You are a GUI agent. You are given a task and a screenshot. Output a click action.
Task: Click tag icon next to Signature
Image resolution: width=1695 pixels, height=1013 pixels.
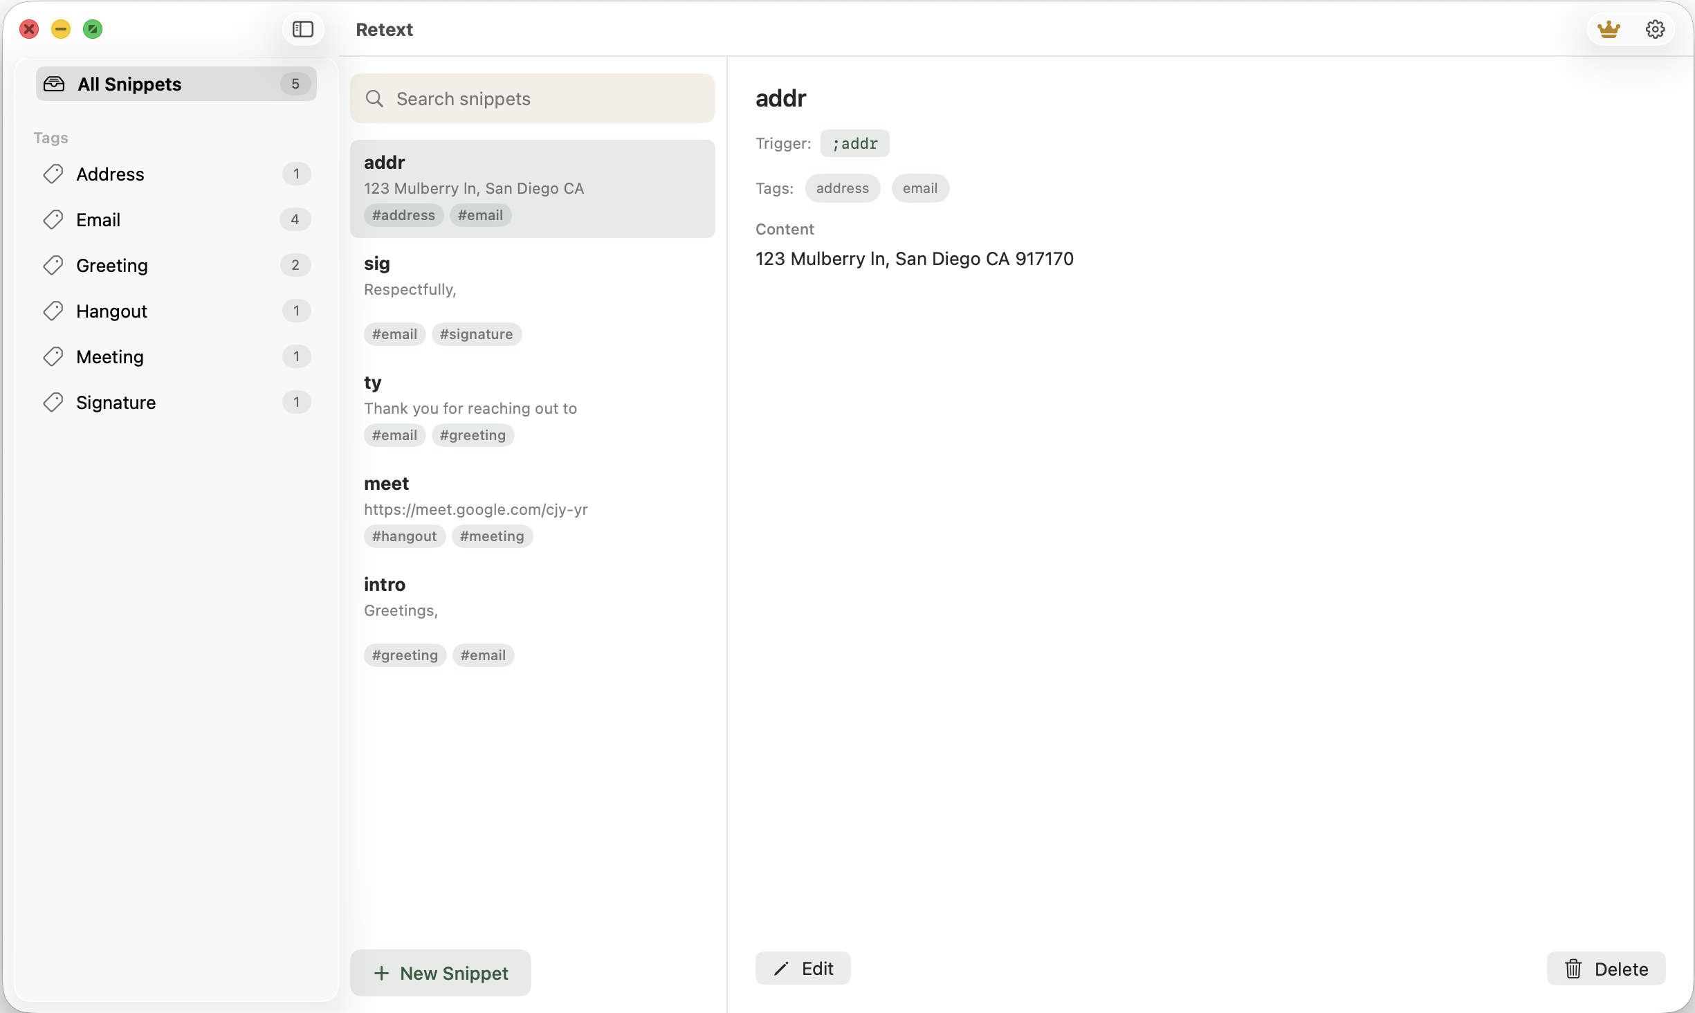pos(53,402)
